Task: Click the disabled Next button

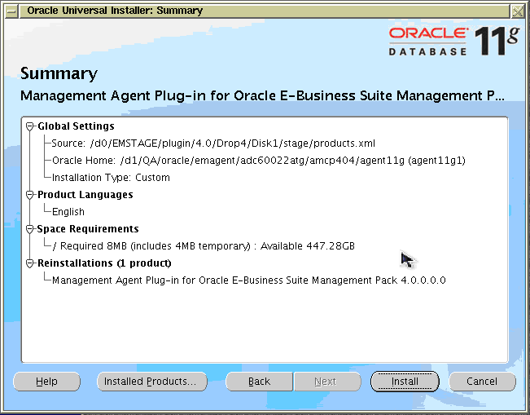Action: click(x=327, y=382)
